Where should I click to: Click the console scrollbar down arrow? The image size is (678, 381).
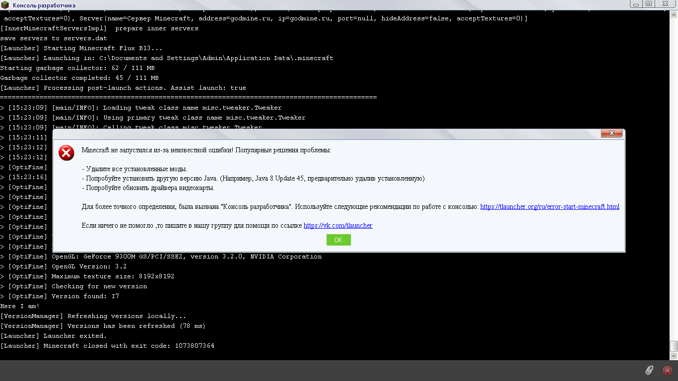coord(674,356)
